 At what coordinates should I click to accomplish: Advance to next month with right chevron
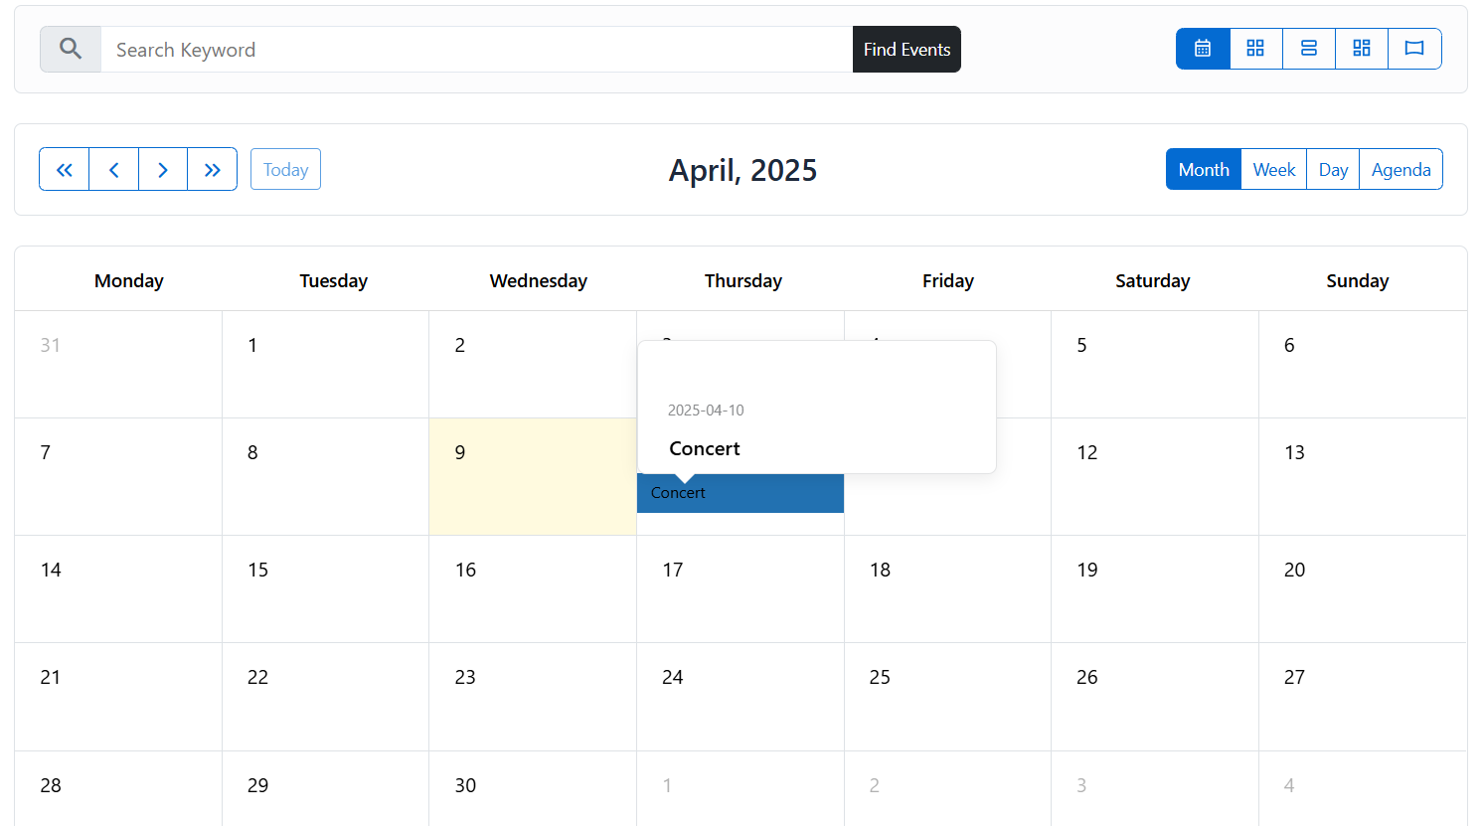pos(163,170)
